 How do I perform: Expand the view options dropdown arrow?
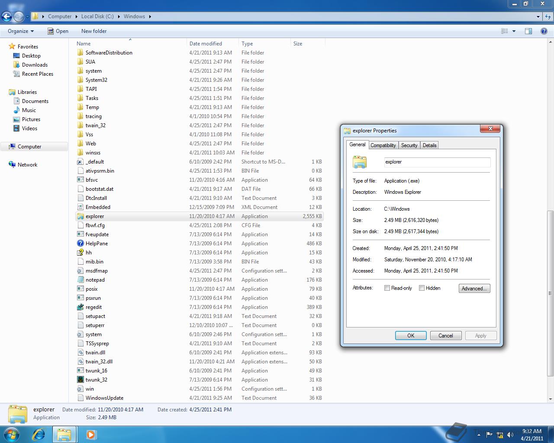coord(514,31)
